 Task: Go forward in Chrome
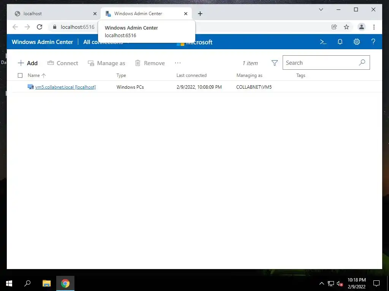point(27,27)
